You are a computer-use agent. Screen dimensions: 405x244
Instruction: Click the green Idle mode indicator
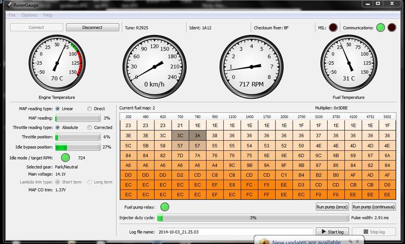[x=65, y=158]
